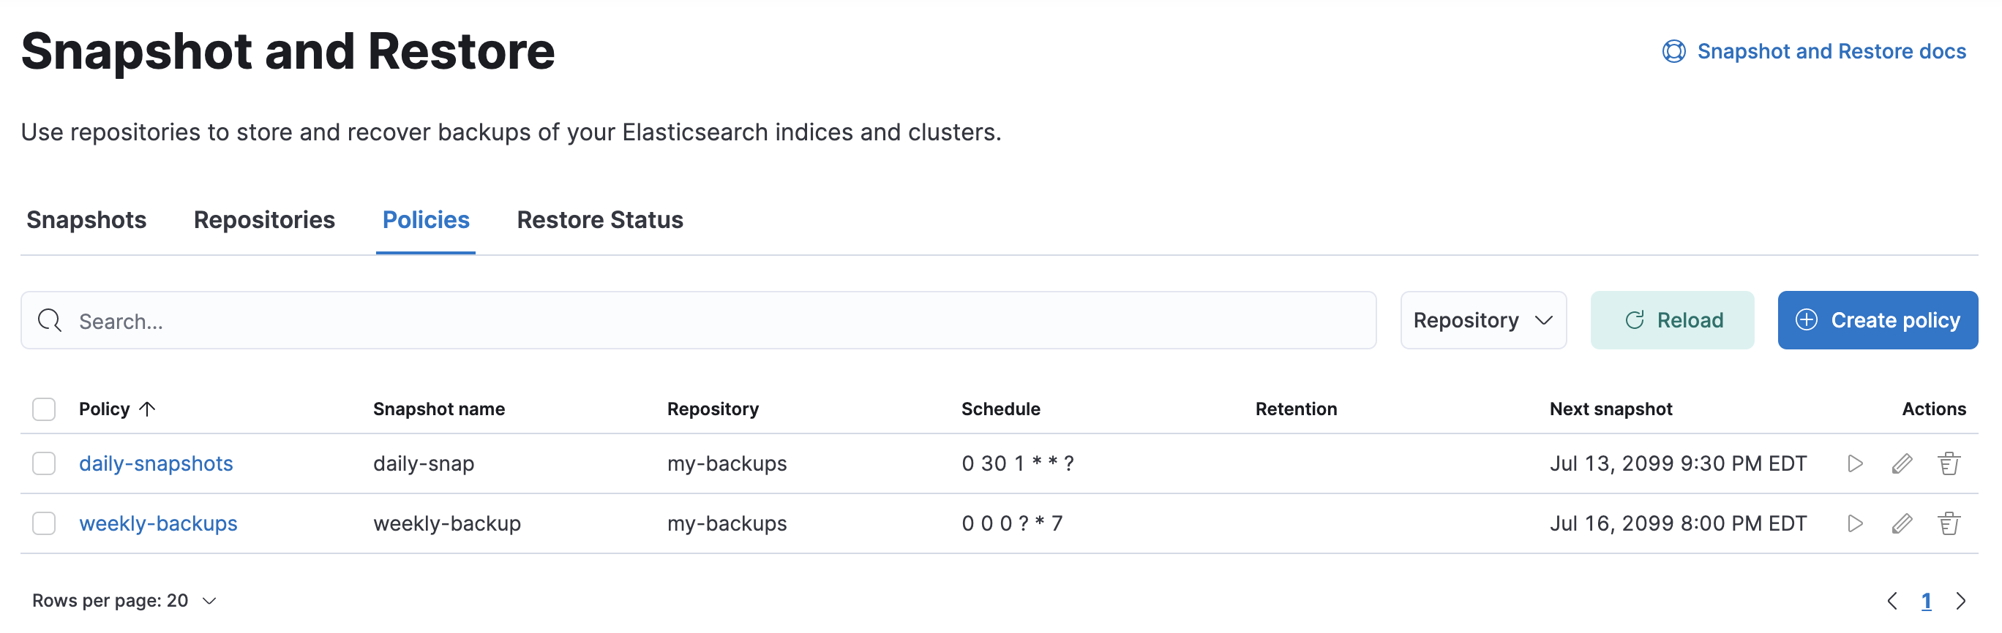Edit the weekly-backups policy pencil icon
The height and width of the screenshot is (633, 2002).
point(1902,523)
